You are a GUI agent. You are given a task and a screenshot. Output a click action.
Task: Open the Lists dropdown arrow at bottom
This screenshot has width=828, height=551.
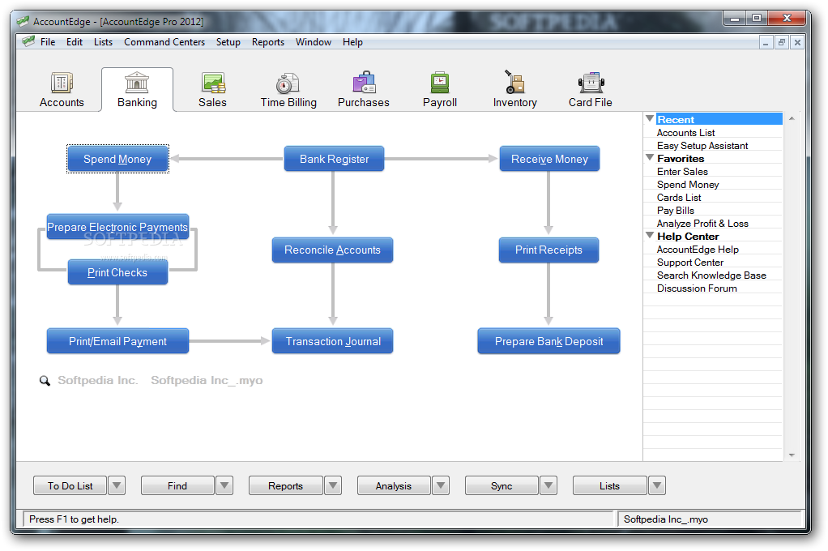(656, 485)
